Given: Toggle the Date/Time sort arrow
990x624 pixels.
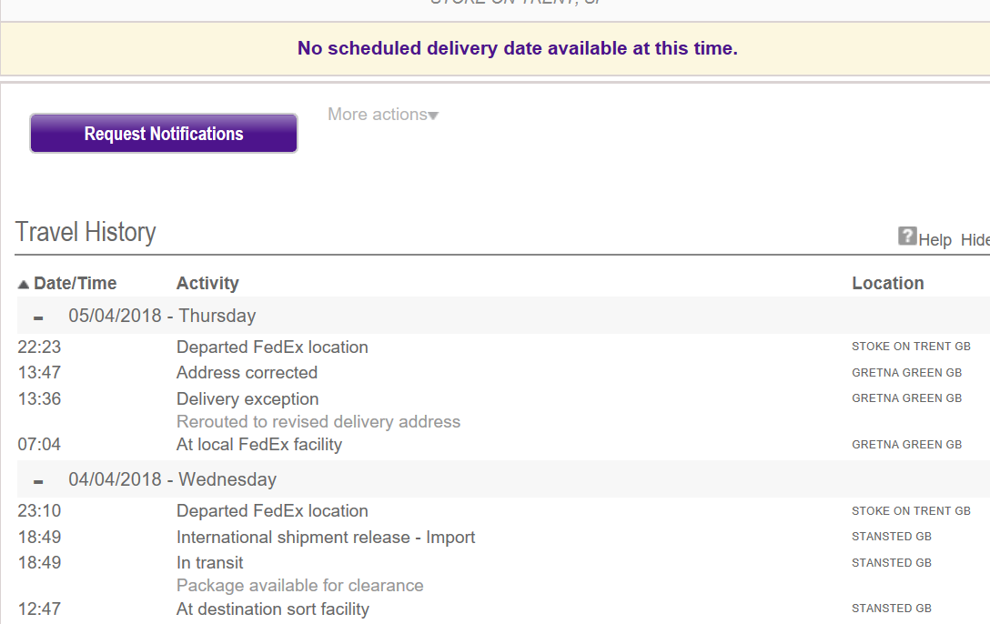Looking at the screenshot, I should pyautogui.click(x=24, y=285).
